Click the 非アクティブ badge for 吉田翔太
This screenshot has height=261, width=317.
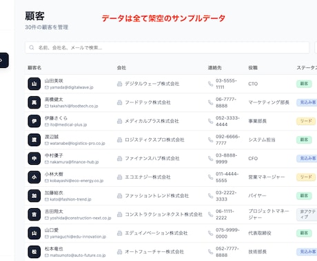click(x=307, y=214)
